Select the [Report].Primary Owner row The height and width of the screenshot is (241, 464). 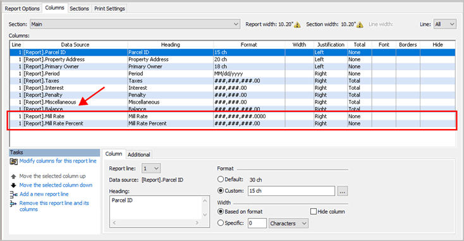point(232,66)
